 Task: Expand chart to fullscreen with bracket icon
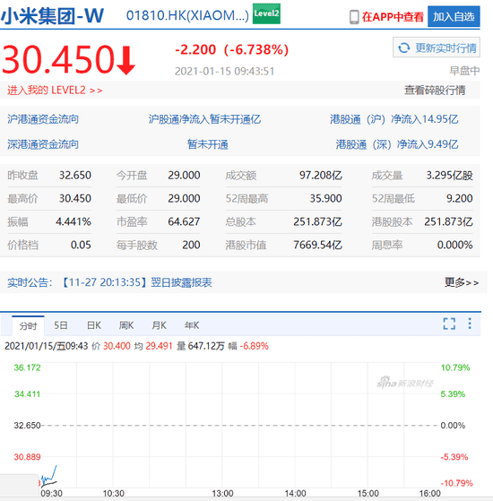click(x=449, y=324)
